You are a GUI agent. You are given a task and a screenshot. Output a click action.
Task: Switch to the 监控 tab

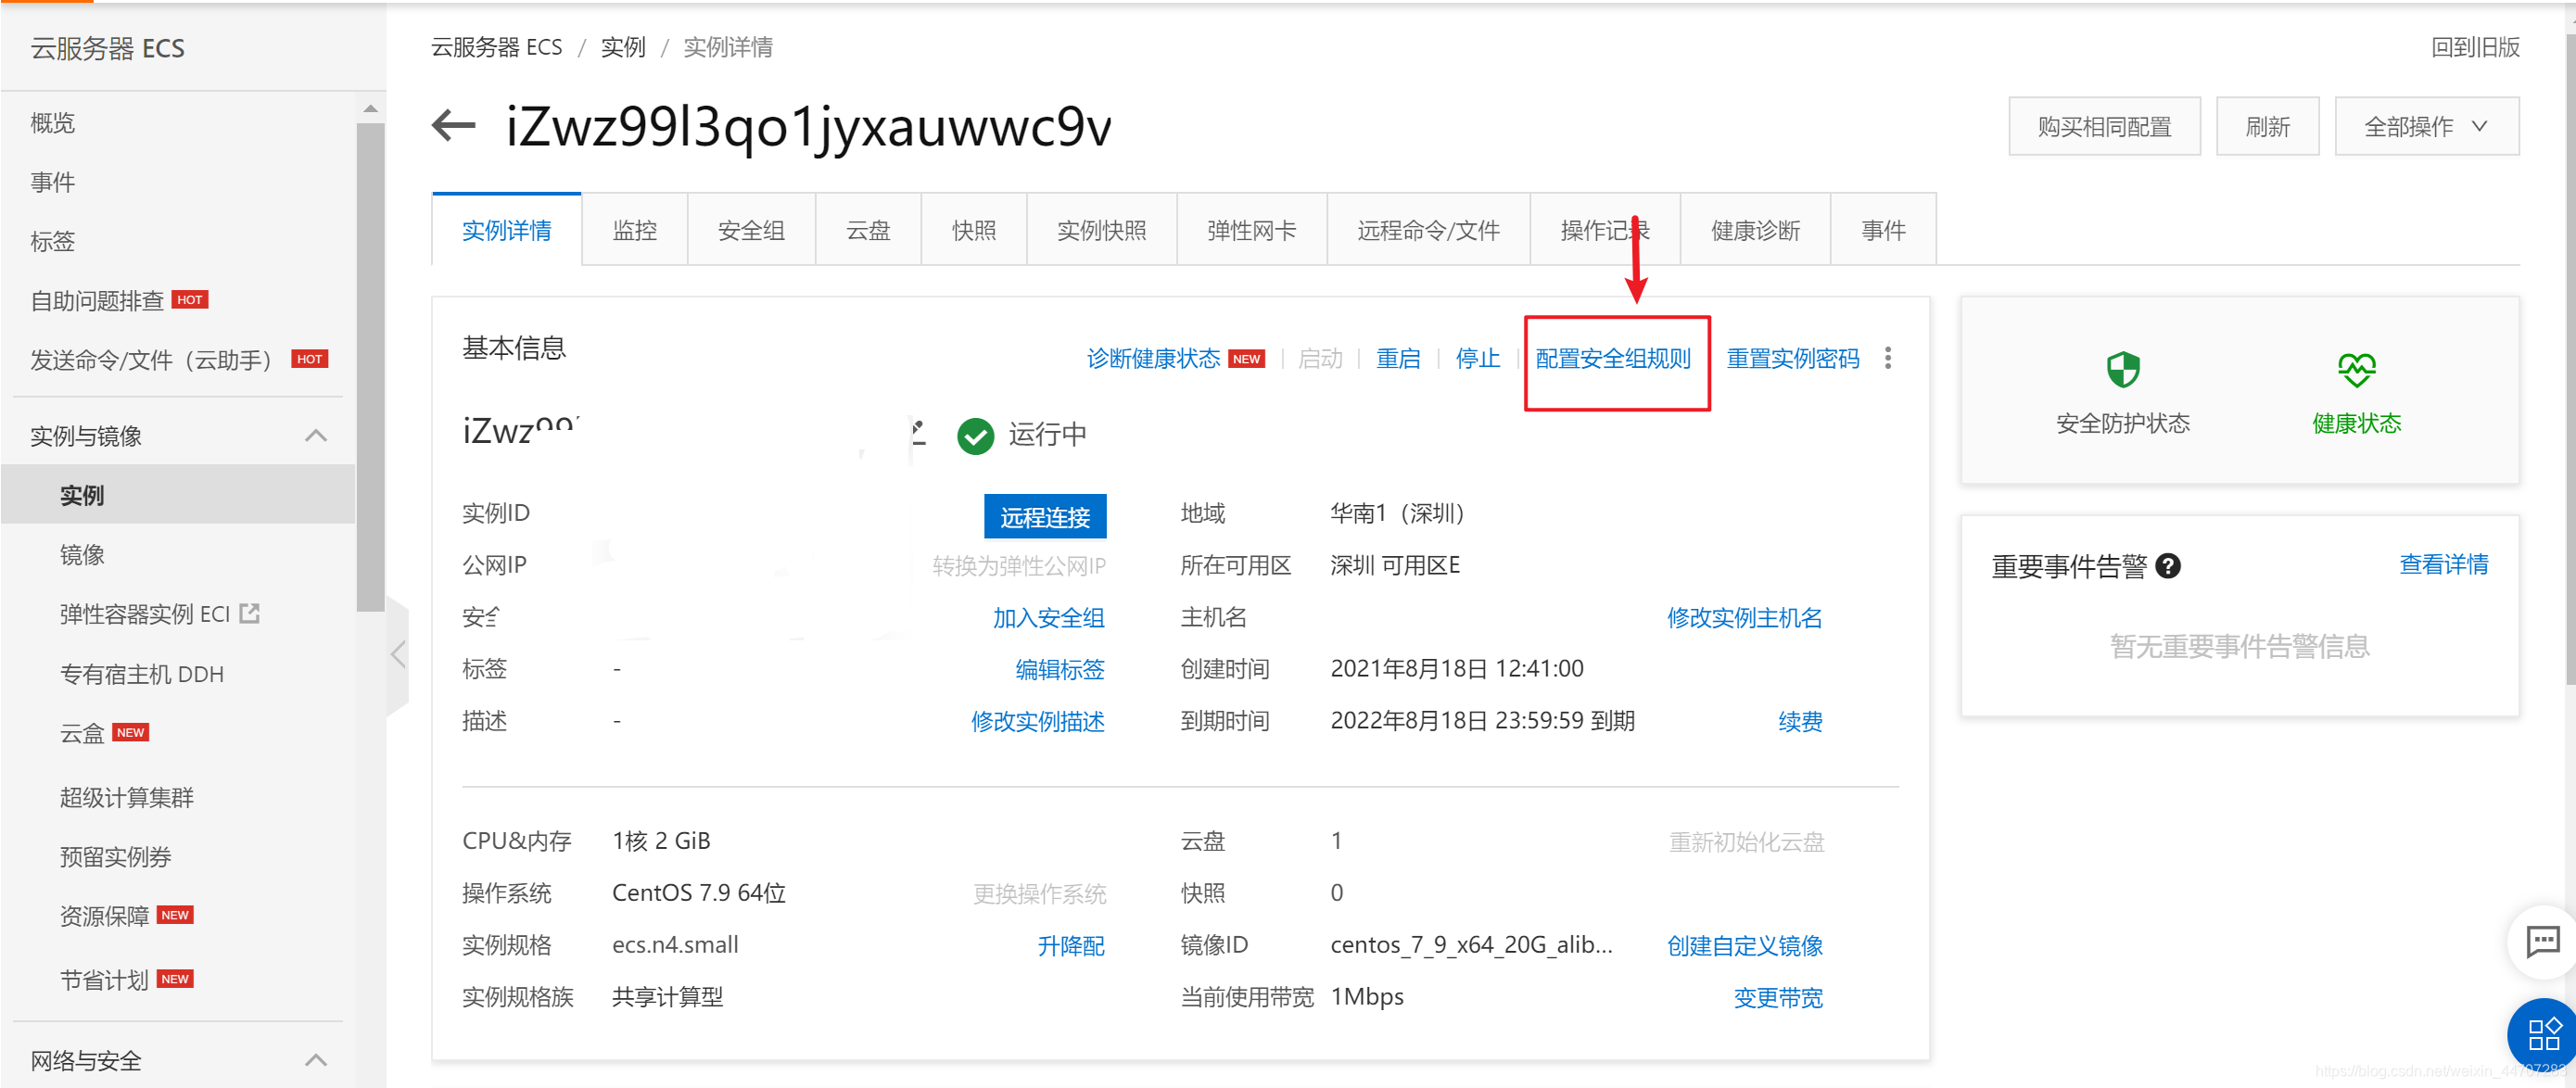pos(634,230)
